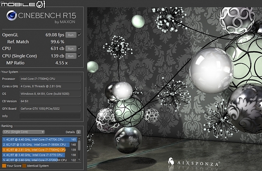Click the AIXSPONZA logo in render view
The width and height of the screenshot is (262, 171).
click(194, 162)
